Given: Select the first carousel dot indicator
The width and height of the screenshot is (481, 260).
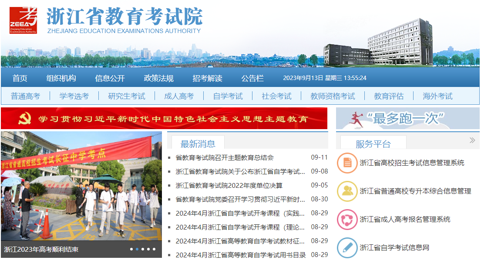Looking at the screenshot, I should tap(131, 250).
